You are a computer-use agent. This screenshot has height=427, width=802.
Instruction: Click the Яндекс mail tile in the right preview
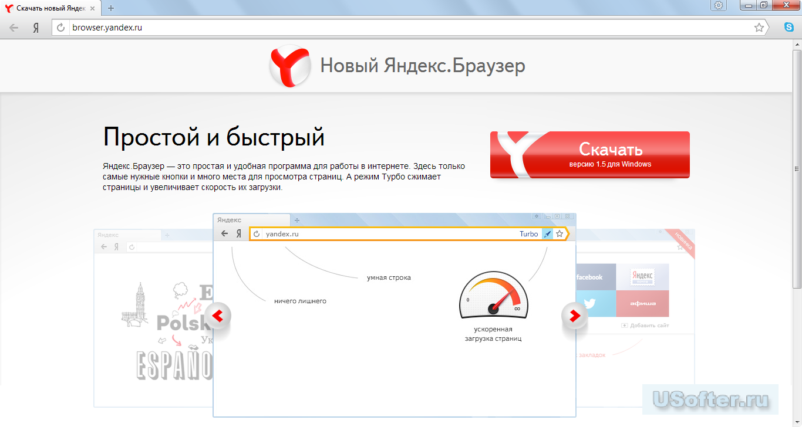pos(643,277)
